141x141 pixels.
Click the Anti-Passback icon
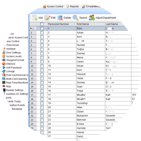point(4,68)
